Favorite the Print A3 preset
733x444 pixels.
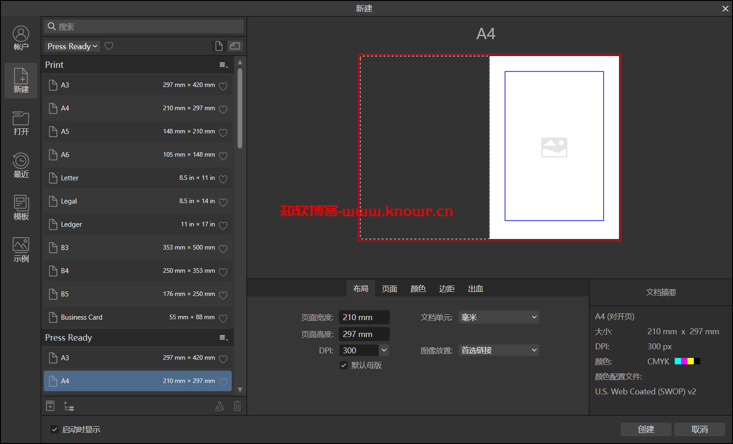[x=223, y=86]
